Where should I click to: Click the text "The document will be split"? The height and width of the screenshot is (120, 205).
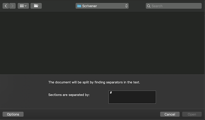click(69, 82)
